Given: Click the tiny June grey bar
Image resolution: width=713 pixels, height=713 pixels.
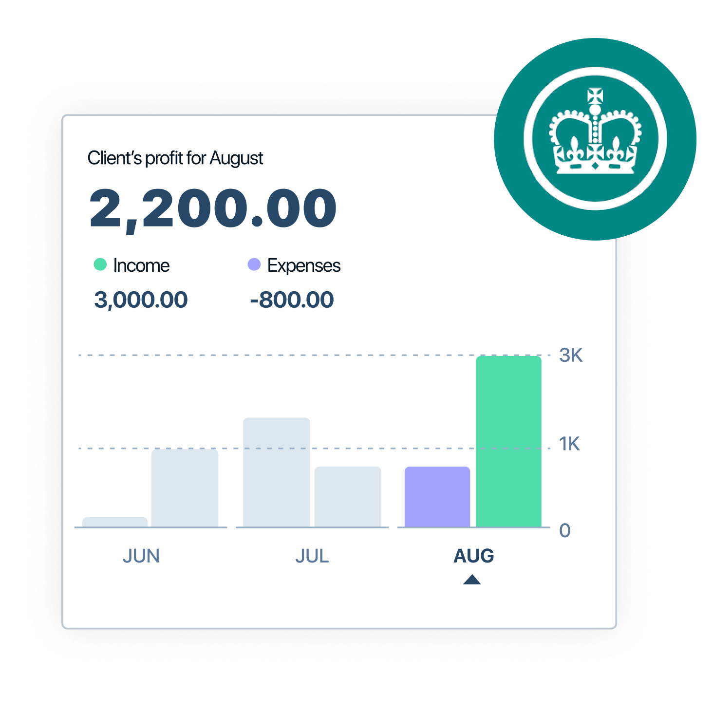Looking at the screenshot, I should (x=115, y=522).
